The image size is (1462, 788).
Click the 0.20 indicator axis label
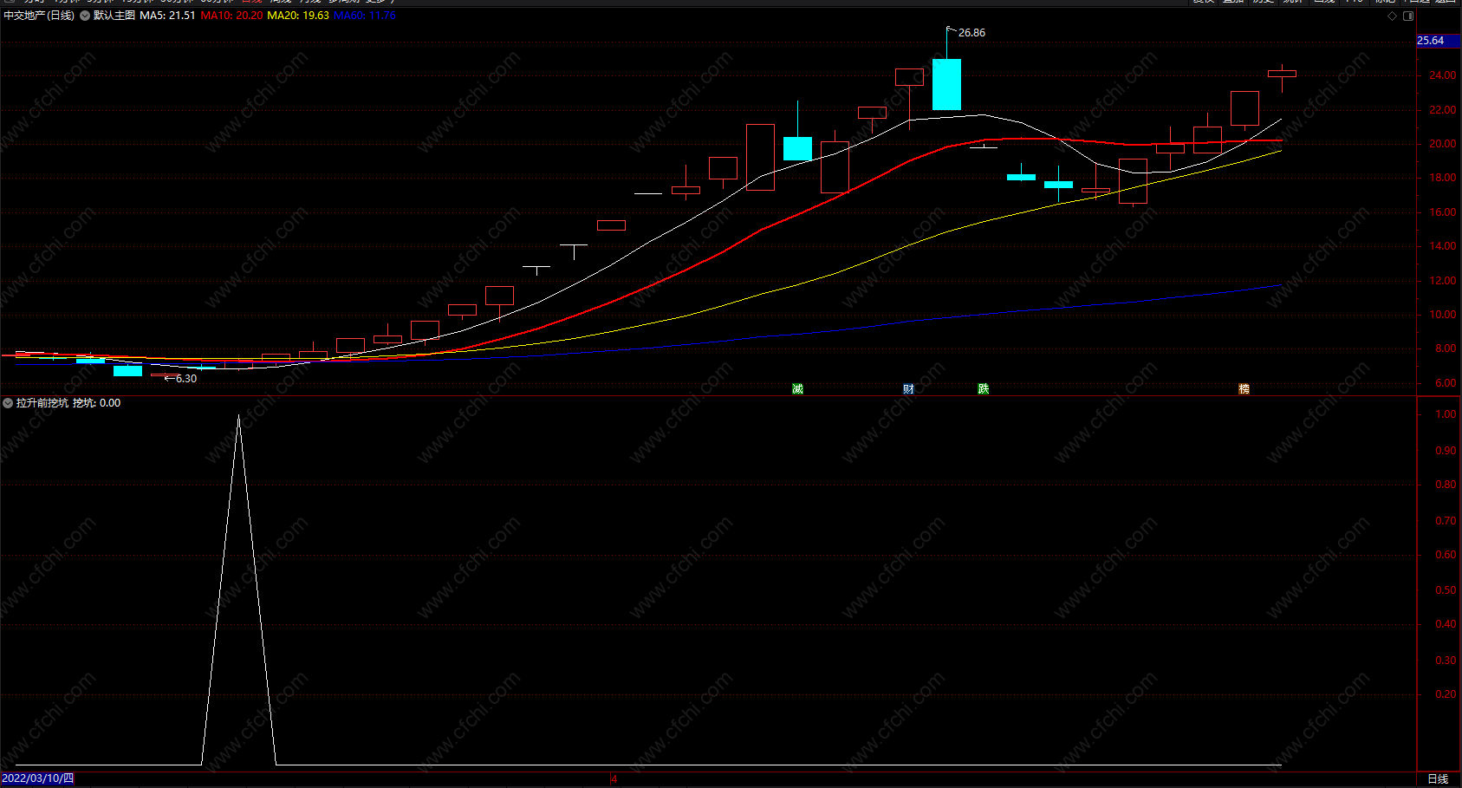(1446, 694)
